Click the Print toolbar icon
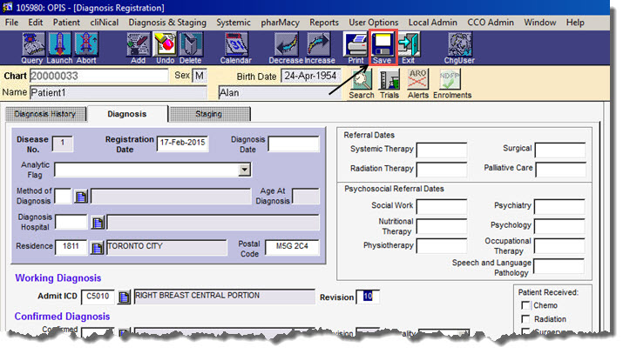This screenshot has height=354, width=623. (x=356, y=47)
